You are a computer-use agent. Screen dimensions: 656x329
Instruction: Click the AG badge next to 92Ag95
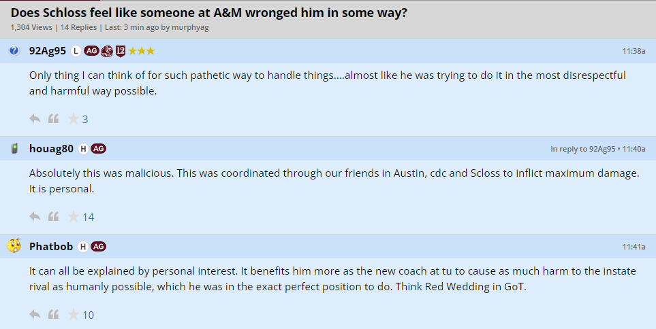(x=91, y=51)
